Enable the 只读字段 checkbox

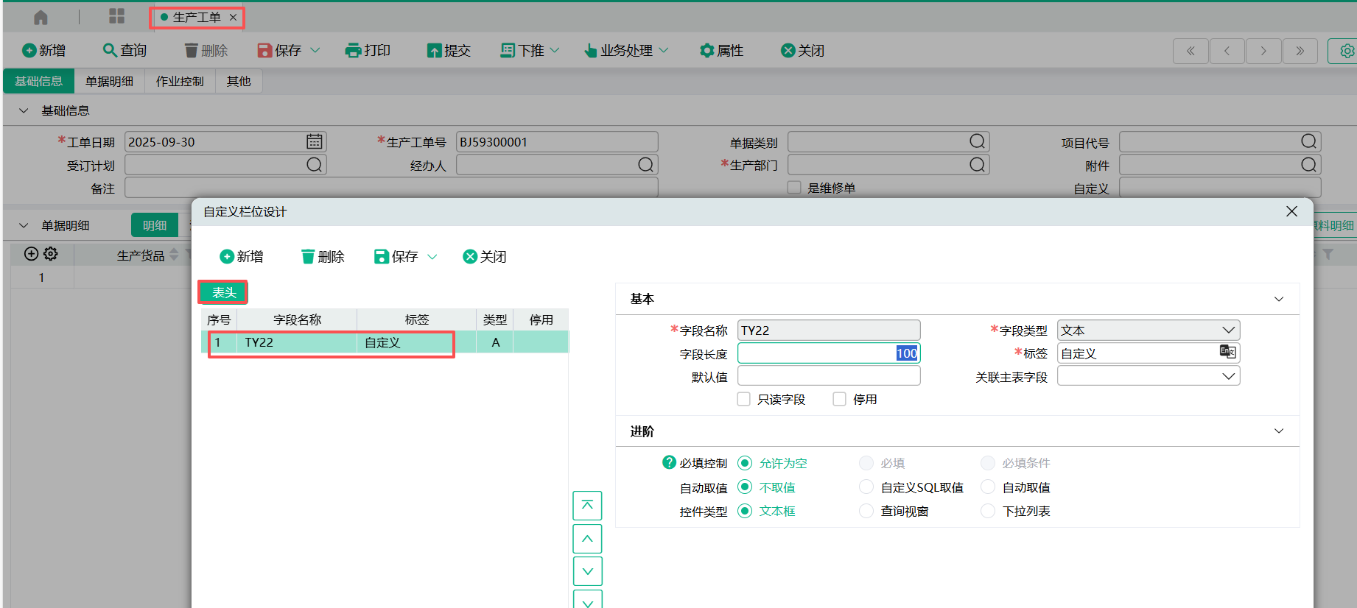[744, 399]
